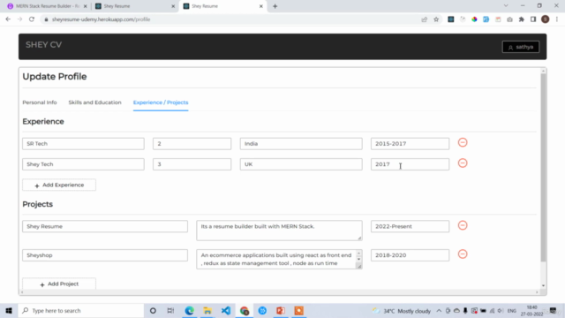Screen dimensions: 565x318
Task: Bookmark this page with the star
Action: [x=436, y=19]
